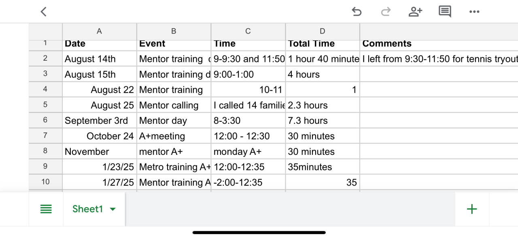Select the "Comments" header cell

click(x=439, y=44)
